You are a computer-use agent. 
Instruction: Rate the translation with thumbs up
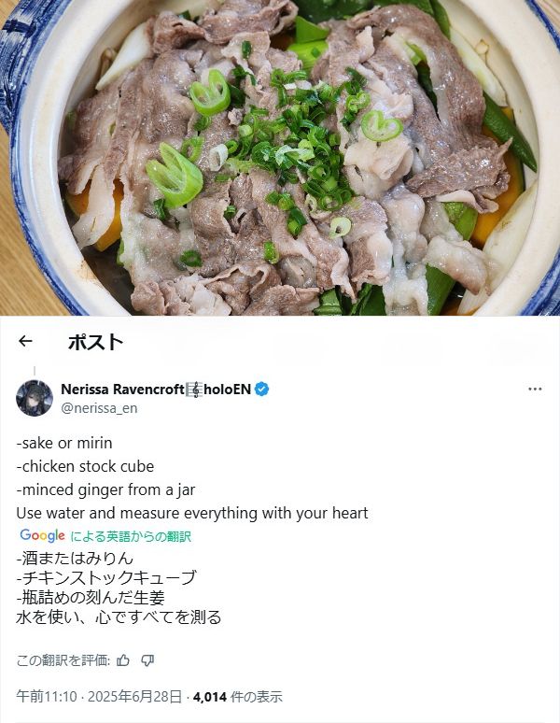(123, 660)
